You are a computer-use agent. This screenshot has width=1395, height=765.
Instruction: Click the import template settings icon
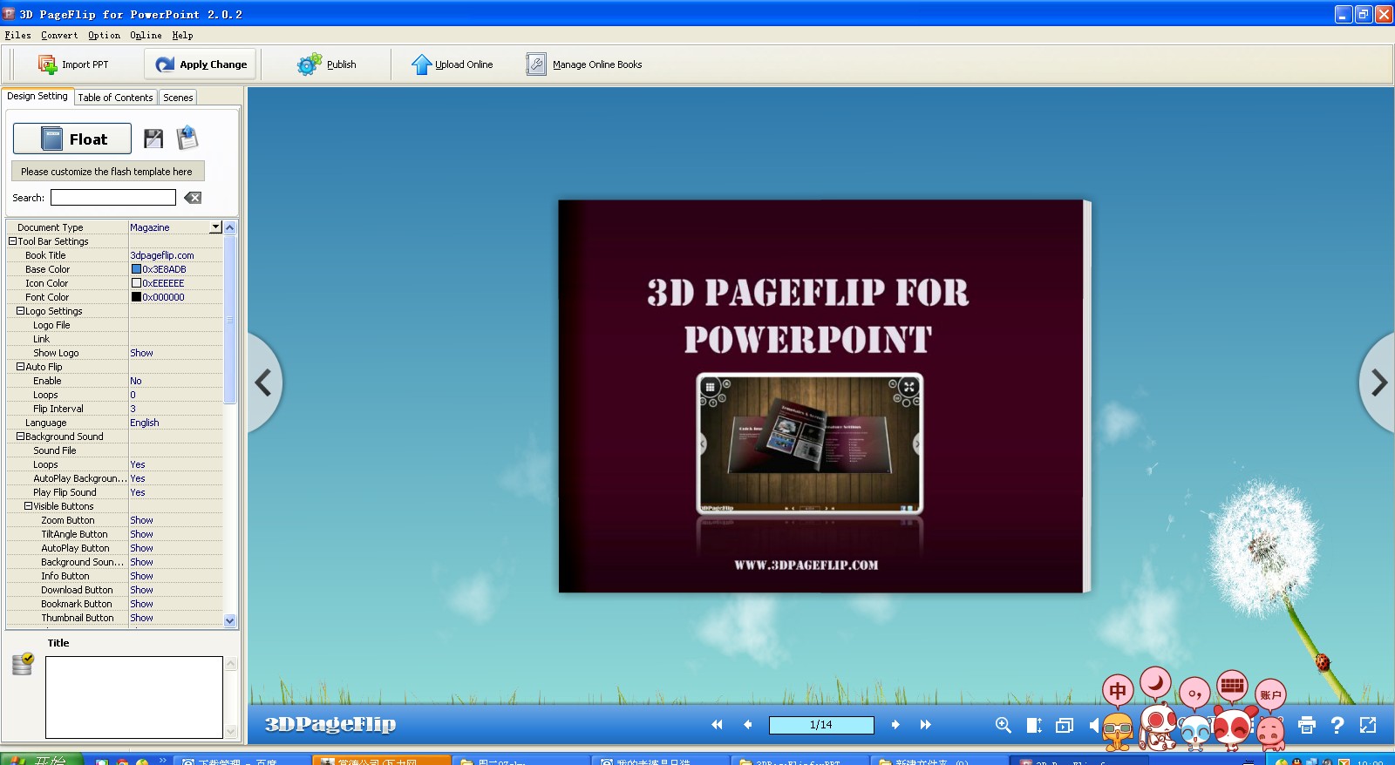187,138
